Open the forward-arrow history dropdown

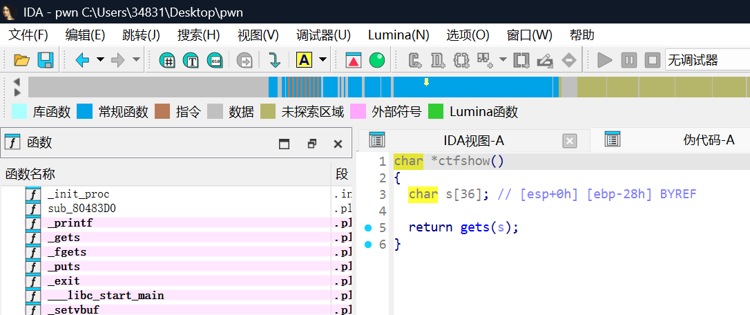coord(136,60)
